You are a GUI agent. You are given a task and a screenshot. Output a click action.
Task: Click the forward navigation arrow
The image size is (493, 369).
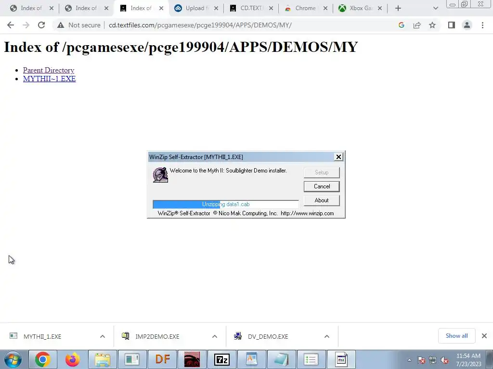(26, 25)
